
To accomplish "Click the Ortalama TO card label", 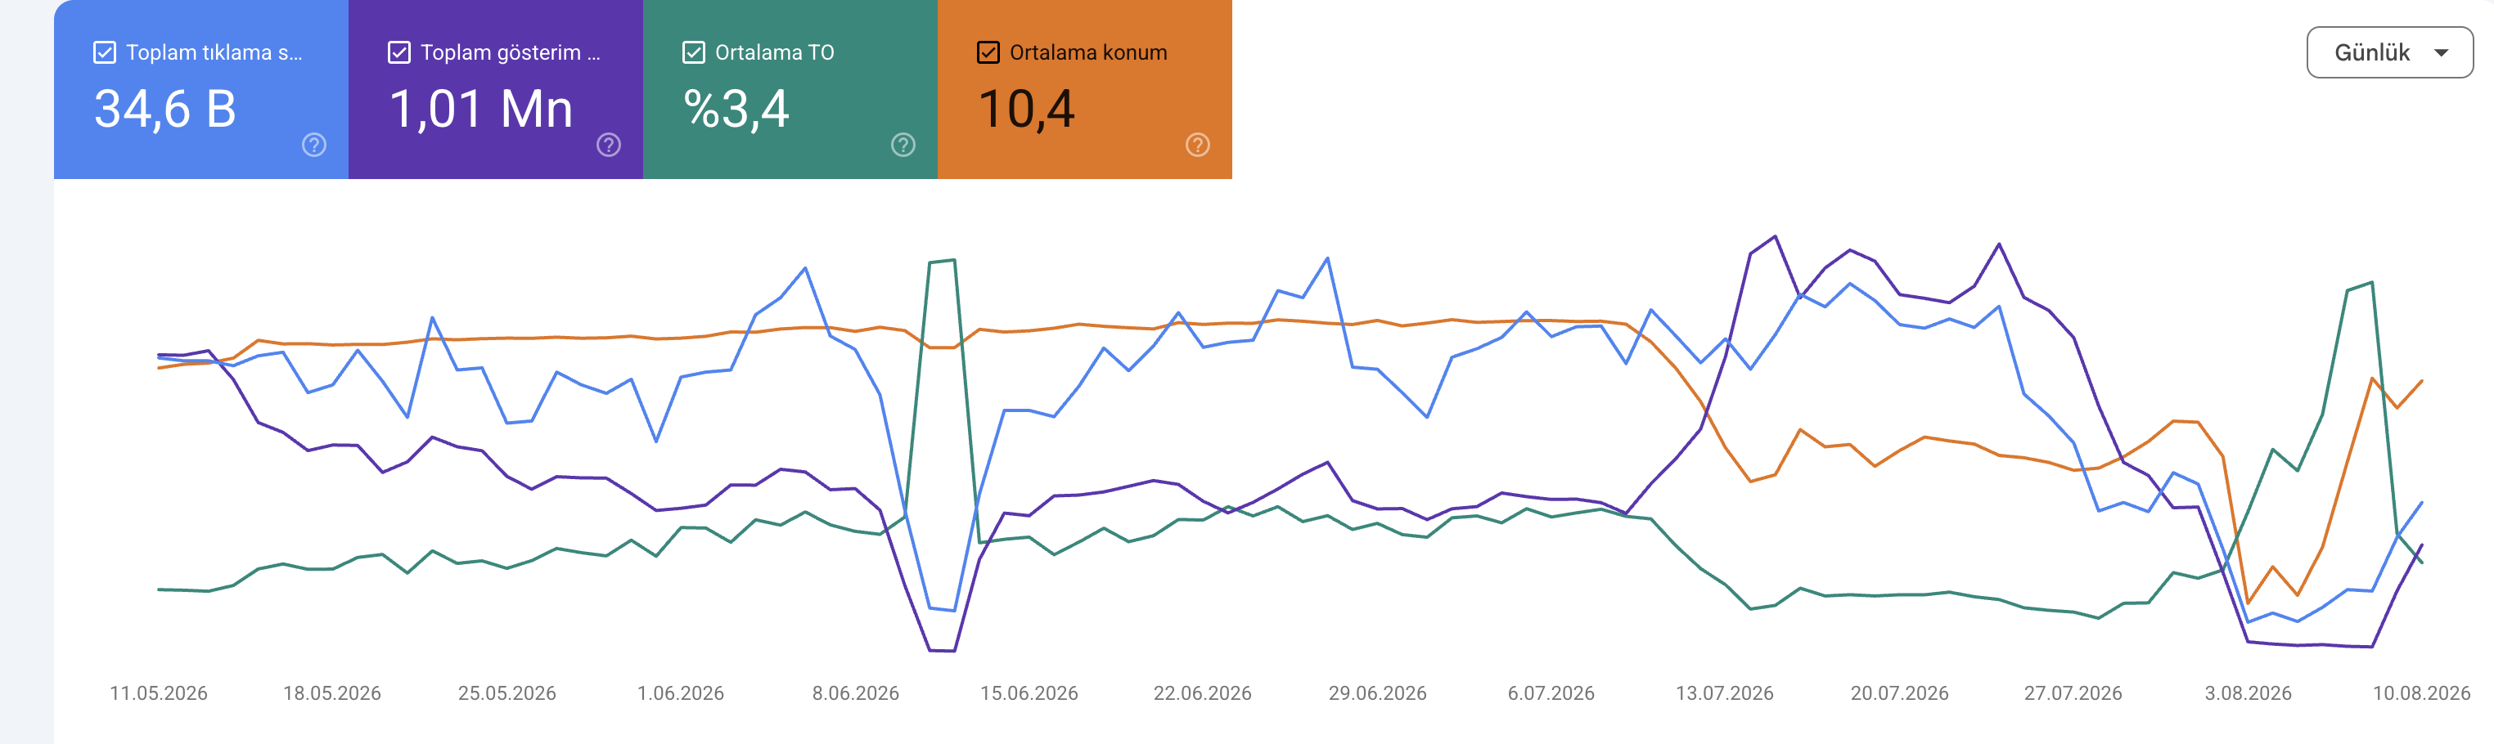I will click(775, 52).
